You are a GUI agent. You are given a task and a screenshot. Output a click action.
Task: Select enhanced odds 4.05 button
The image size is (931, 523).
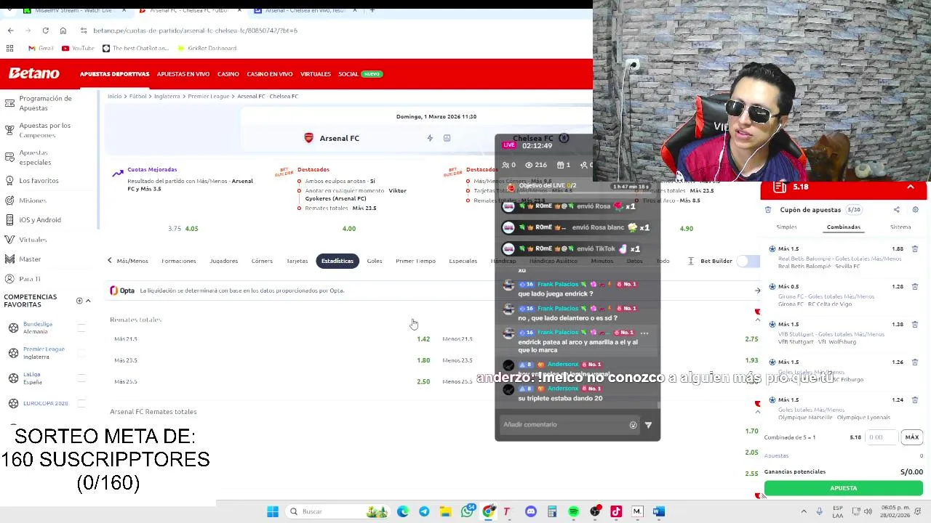(x=191, y=229)
